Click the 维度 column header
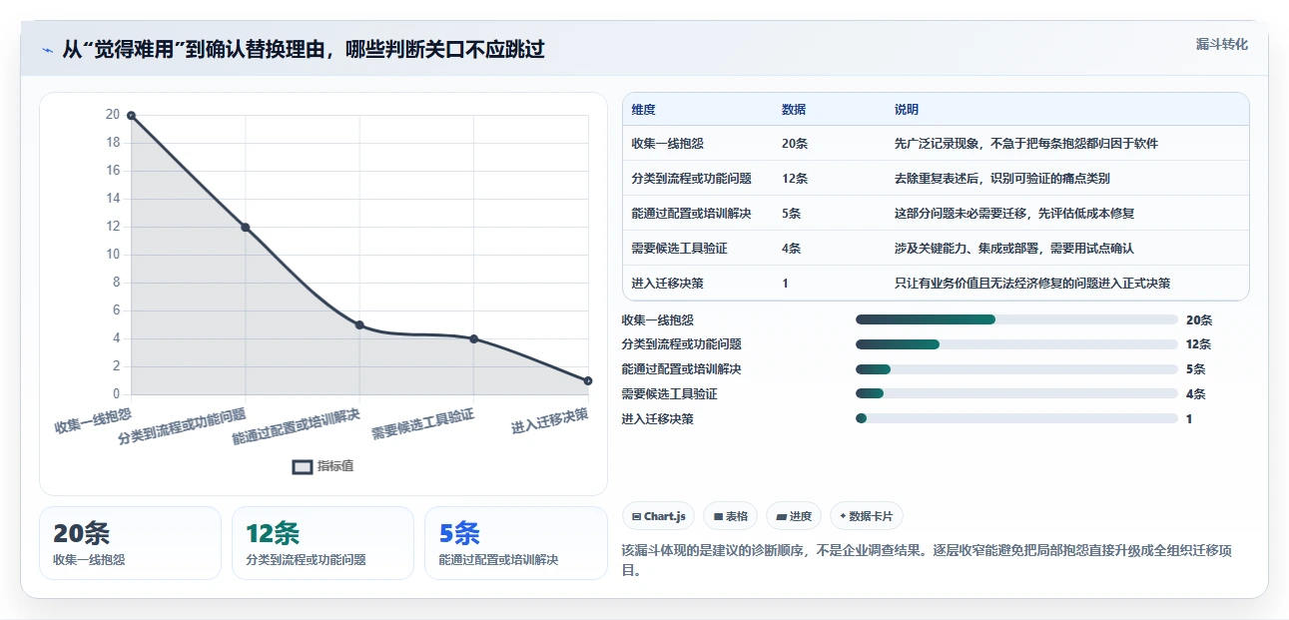1289x620 pixels. tap(644, 110)
